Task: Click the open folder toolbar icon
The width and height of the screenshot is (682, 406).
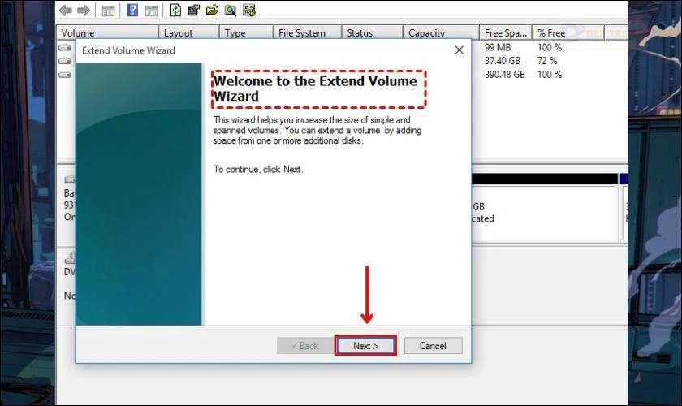Action: tap(212, 10)
